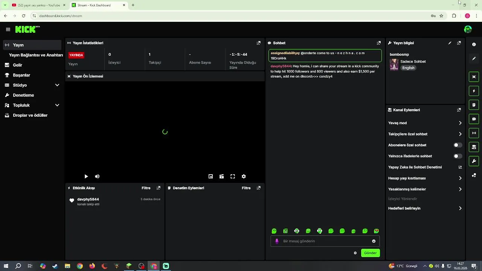This screenshot has height=271, width=482.
Task: Open chat settings gear near Gönder
Action: tap(355, 253)
